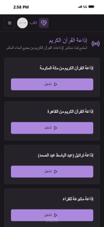The image size is (104, 227).
Task: Click the تائب app name
Action: (x=33, y=23)
